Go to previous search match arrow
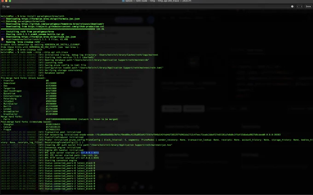313x195 pixels. click(x=298, y=6)
